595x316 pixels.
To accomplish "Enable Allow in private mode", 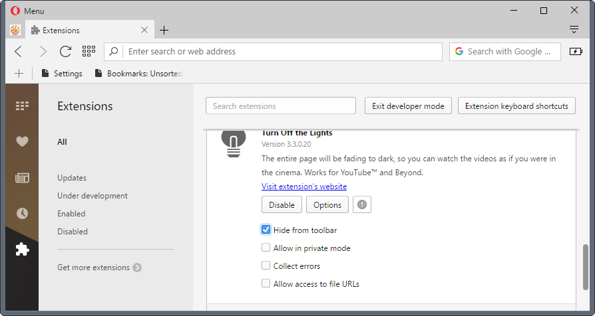I will tap(266, 248).
